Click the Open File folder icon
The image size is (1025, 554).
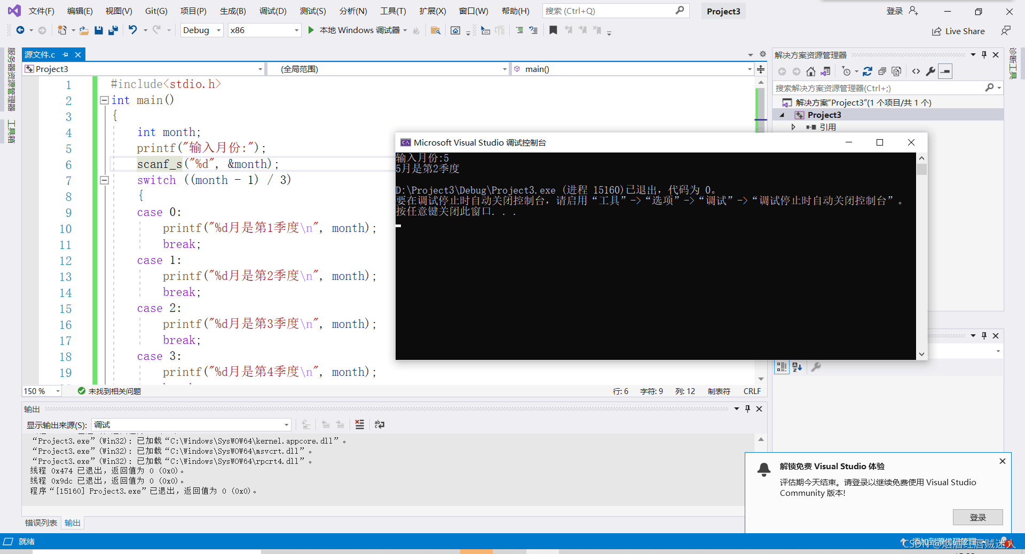point(84,30)
